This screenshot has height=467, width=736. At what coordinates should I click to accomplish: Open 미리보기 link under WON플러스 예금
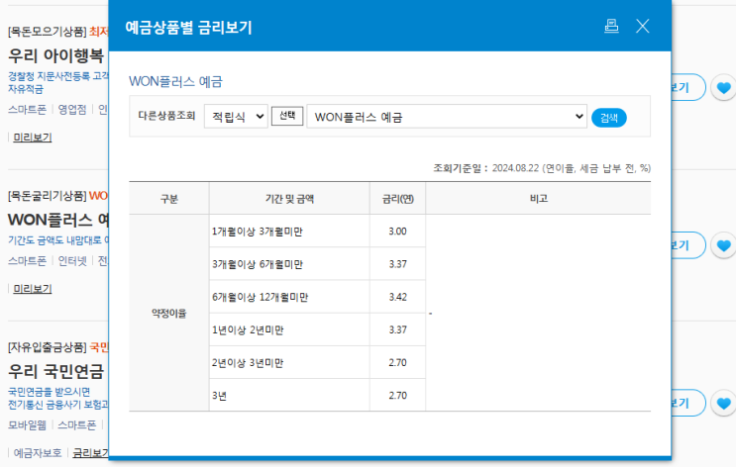coord(33,289)
